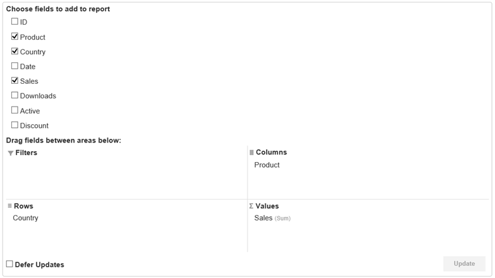Select Product field in Columns area
The height and width of the screenshot is (278, 495).
pyautogui.click(x=266, y=165)
